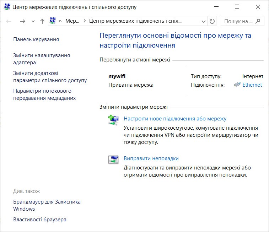The image size is (269, 232).
Task: Open "Властивості браузера" link
Action: click(x=39, y=220)
